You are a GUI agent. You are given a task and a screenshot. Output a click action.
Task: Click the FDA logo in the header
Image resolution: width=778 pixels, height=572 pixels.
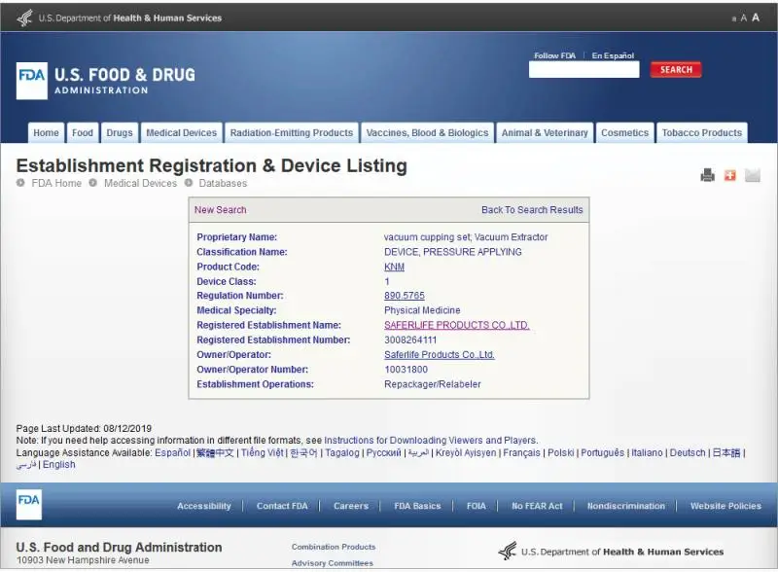(x=32, y=81)
